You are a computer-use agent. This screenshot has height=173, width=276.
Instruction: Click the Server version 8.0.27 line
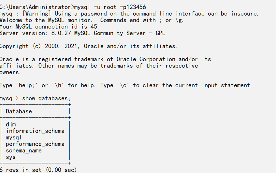click(82, 33)
